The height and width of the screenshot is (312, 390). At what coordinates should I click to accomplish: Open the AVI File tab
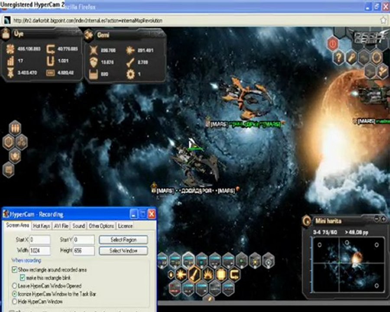[61, 226]
